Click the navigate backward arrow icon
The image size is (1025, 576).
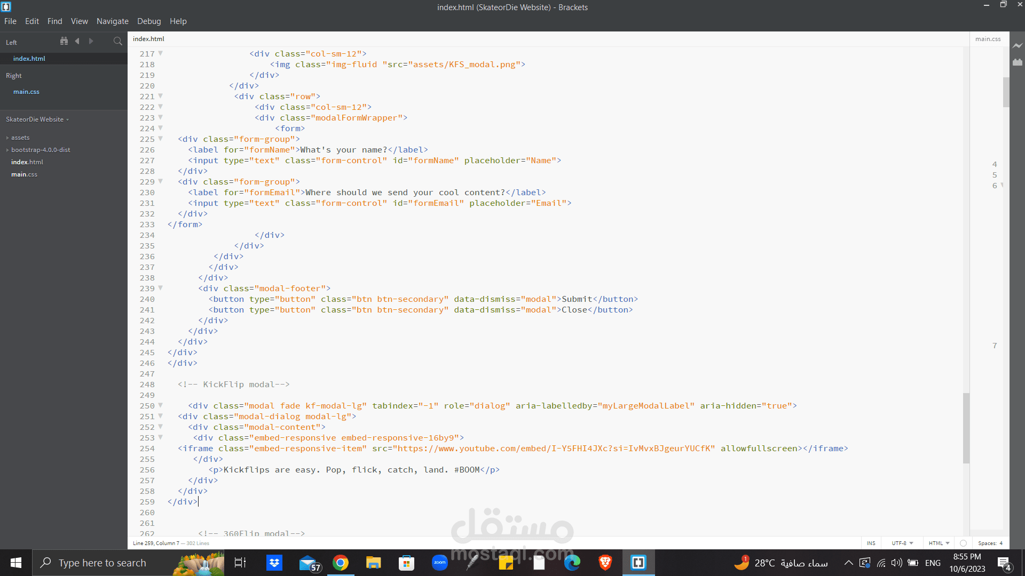click(77, 41)
